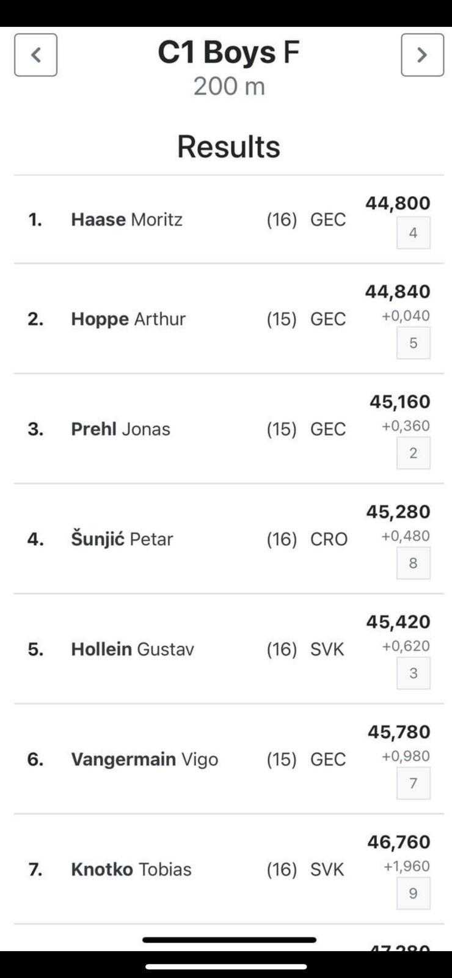The height and width of the screenshot is (978, 452).
Task: Tap the Results section heading
Action: [x=228, y=147]
